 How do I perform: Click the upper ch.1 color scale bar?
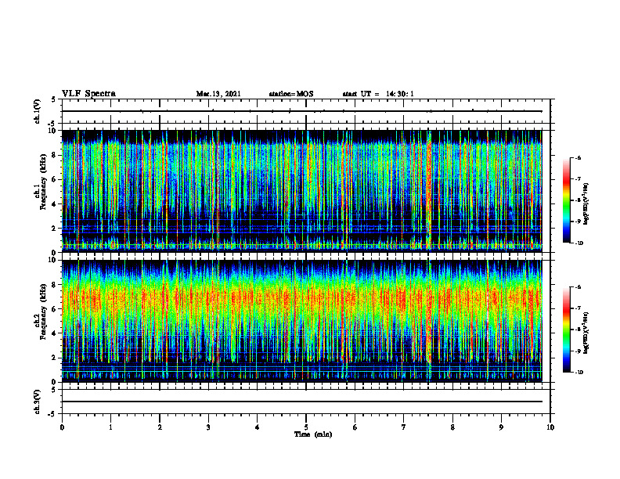567,200
